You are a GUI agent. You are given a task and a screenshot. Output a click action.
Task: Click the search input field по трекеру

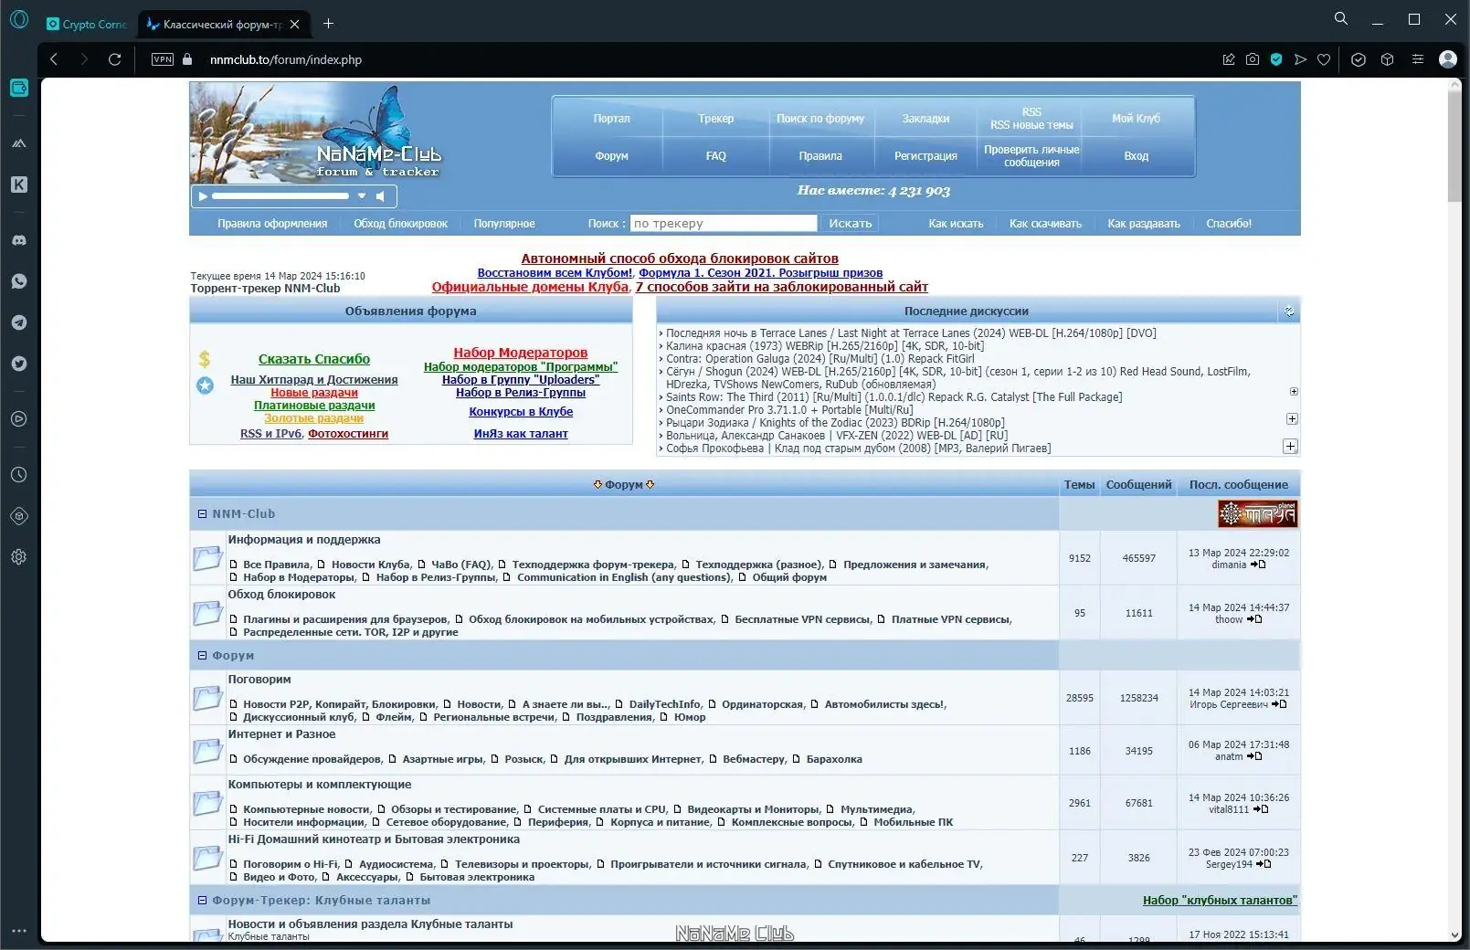click(722, 222)
